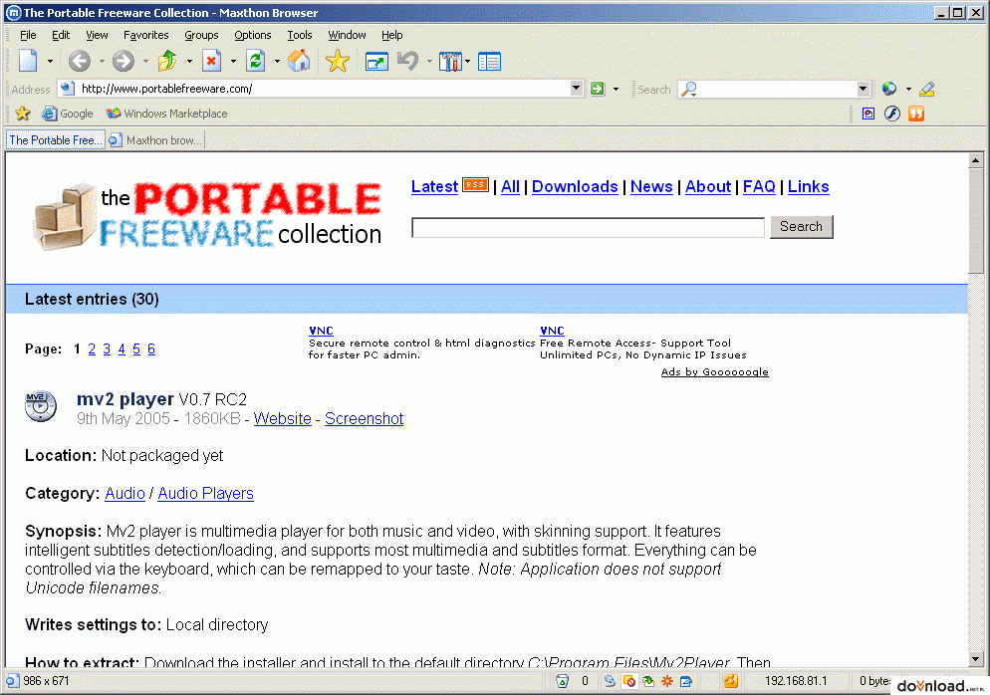Click the yellow star Favorites toolbar icon
990x695 pixels.
pos(338,61)
